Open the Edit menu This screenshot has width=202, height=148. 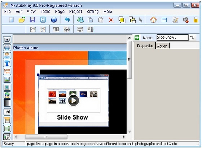click(19, 12)
